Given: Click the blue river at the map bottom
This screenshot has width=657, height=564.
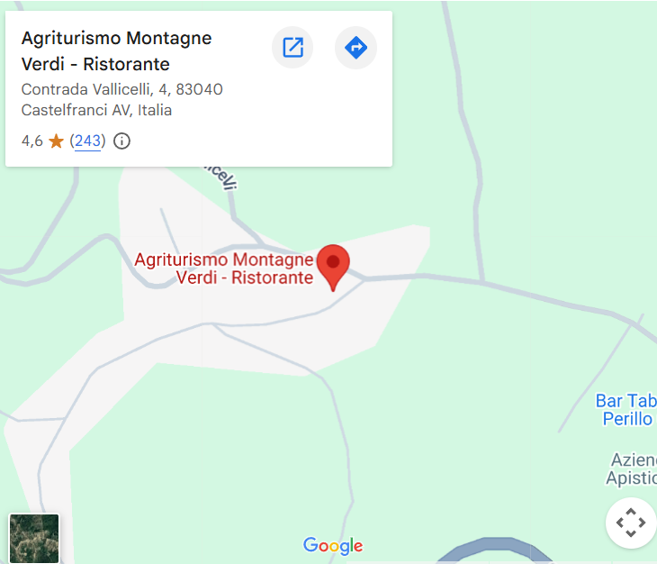Looking at the screenshot, I should pyautogui.click(x=494, y=550).
